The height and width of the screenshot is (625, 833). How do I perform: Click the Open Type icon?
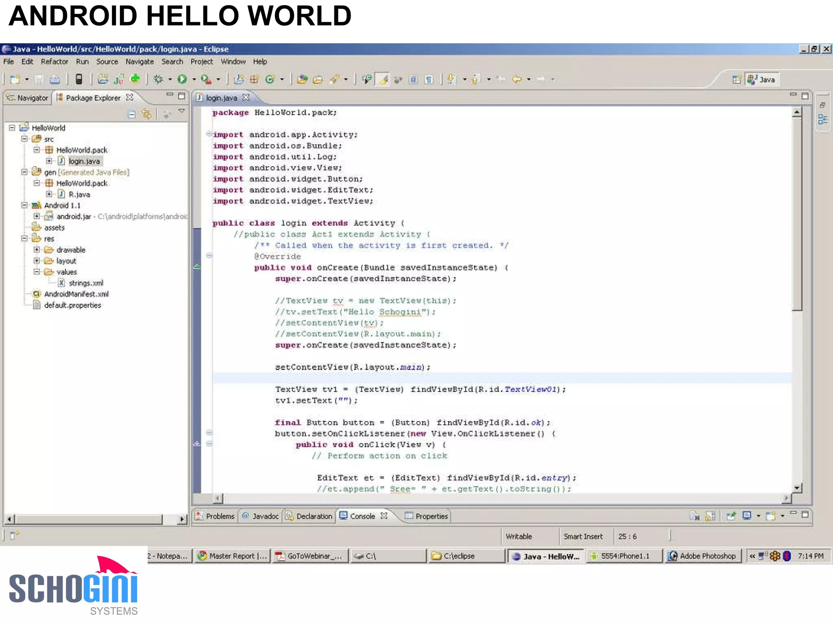(302, 79)
